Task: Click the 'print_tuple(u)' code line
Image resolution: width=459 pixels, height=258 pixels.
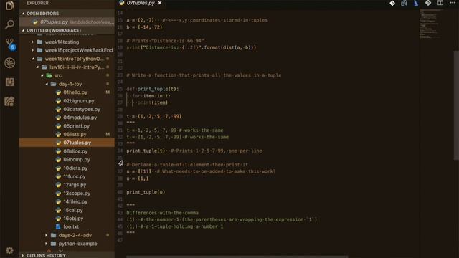Action: coord(146,192)
